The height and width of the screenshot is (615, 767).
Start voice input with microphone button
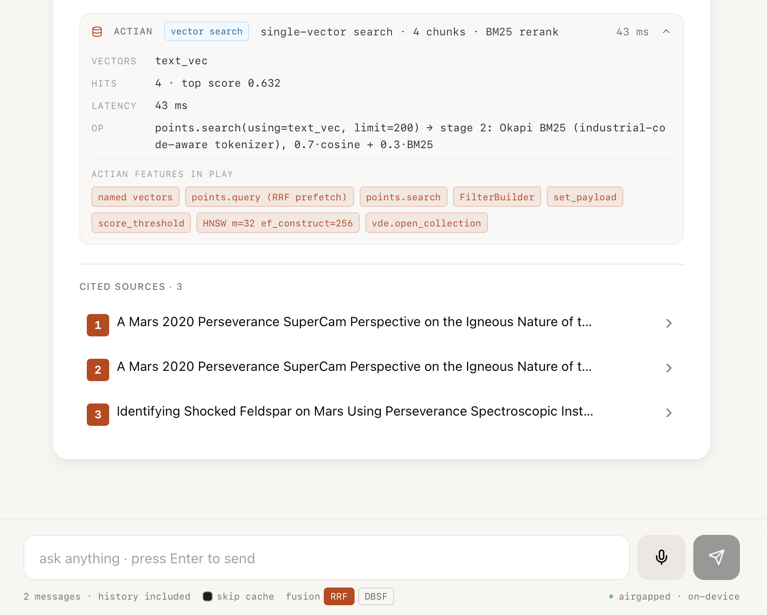coord(661,557)
